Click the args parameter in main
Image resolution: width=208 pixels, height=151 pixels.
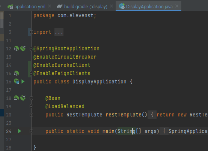click(x=150, y=131)
